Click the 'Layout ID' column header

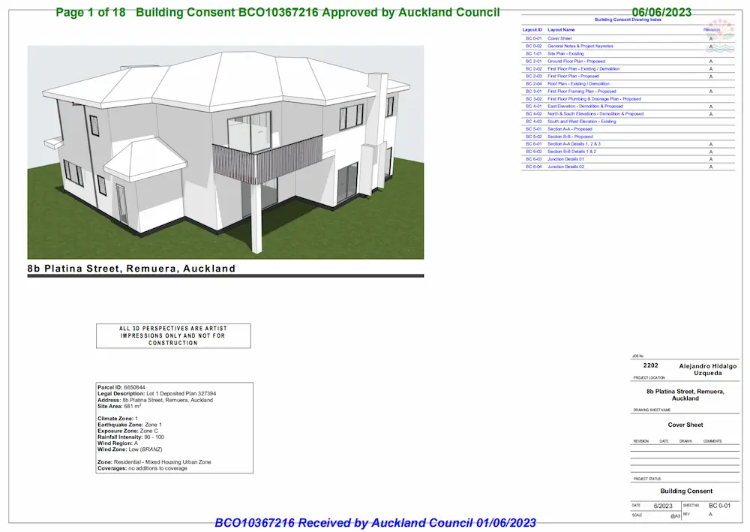tap(532, 30)
